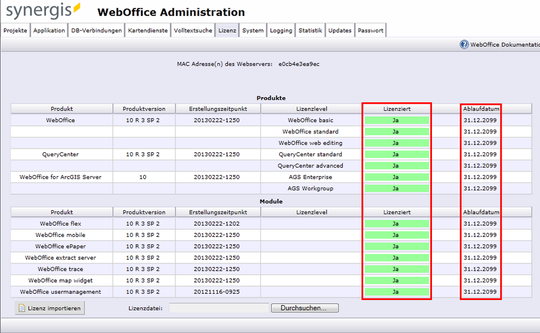Click the Lizenzdatei input field

click(x=219, y=308)
